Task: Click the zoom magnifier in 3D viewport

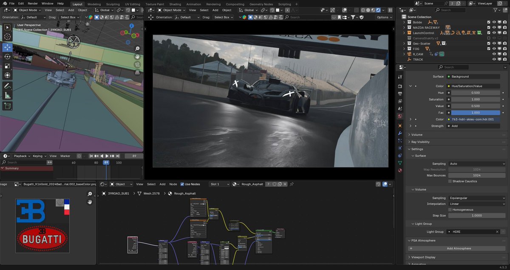Action: coord(137,49)
